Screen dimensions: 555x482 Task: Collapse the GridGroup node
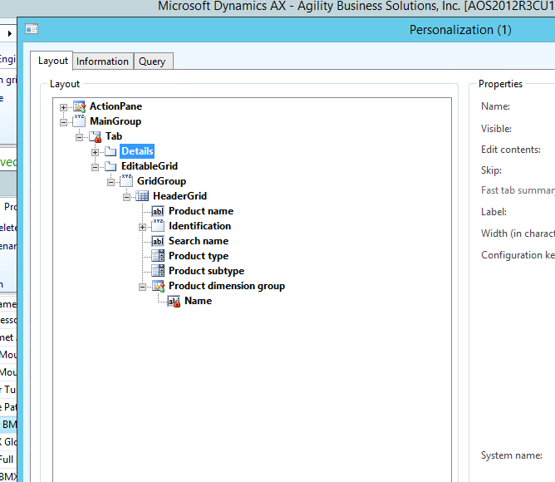click(111, 182)
